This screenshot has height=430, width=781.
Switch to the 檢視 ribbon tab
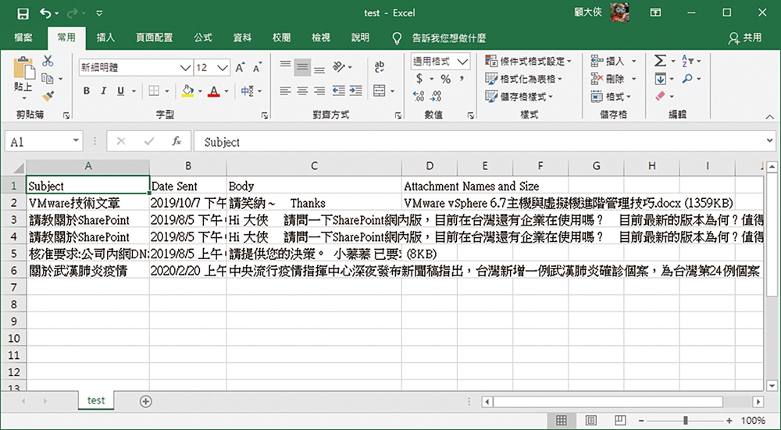click(321, 37)
